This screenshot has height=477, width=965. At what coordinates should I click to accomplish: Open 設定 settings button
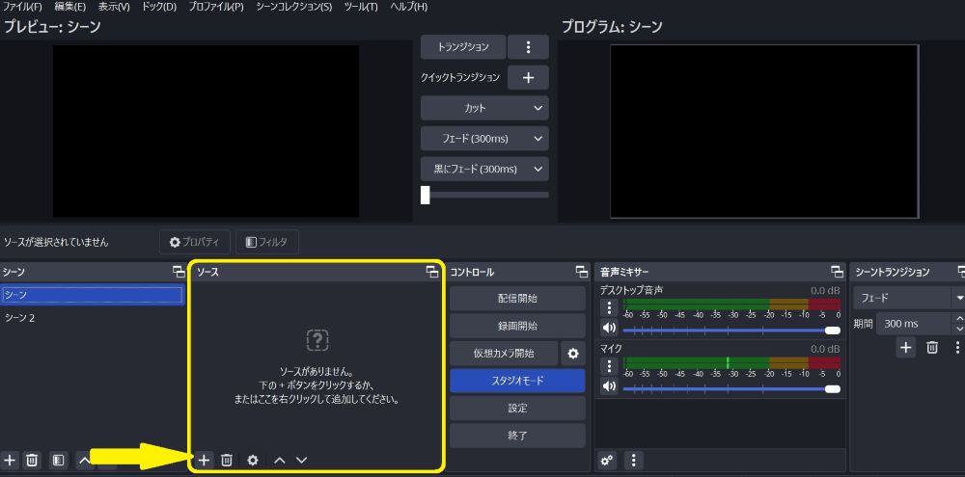click(517, 409)
